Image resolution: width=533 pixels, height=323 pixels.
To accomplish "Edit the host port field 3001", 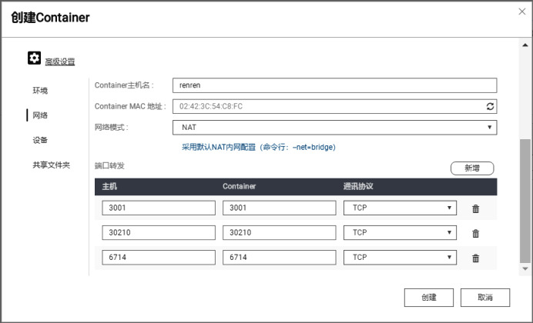I will tap(159, 208).
